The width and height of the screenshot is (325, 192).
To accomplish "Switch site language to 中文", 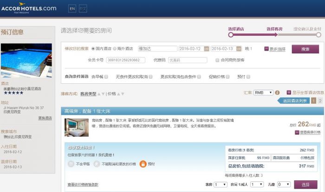I will pyautogui.click(x=83, y=9).
